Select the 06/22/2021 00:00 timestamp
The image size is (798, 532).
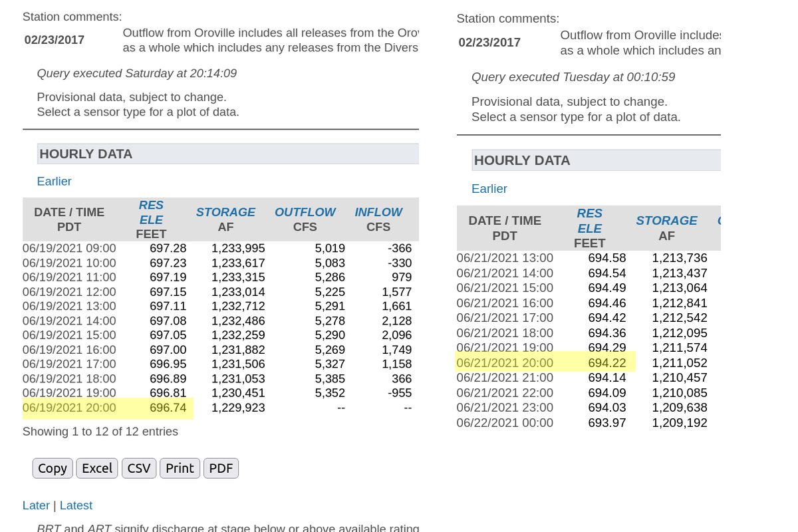[505, 423]
